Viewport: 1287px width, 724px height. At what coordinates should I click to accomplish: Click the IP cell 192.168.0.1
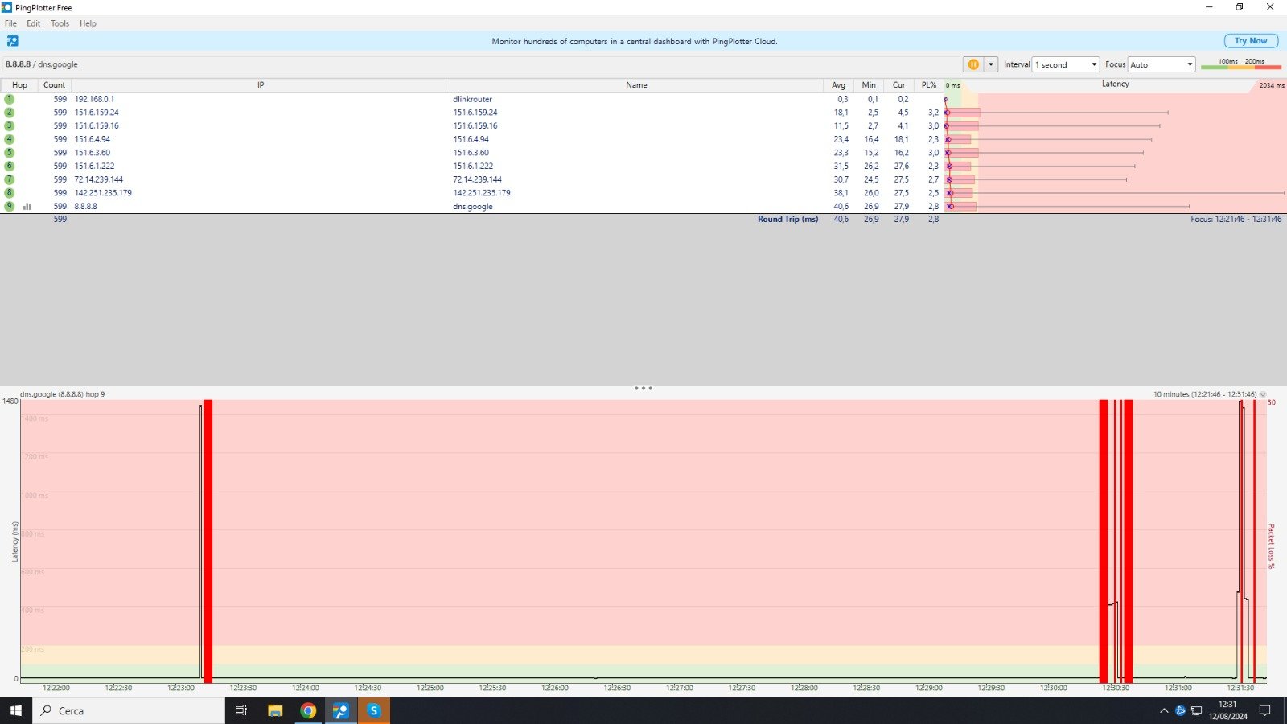pos(94,99)
